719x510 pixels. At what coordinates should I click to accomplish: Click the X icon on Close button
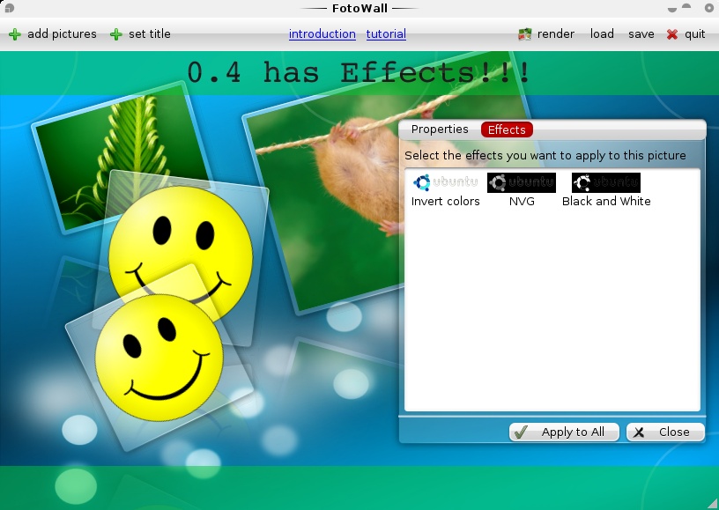639,432
